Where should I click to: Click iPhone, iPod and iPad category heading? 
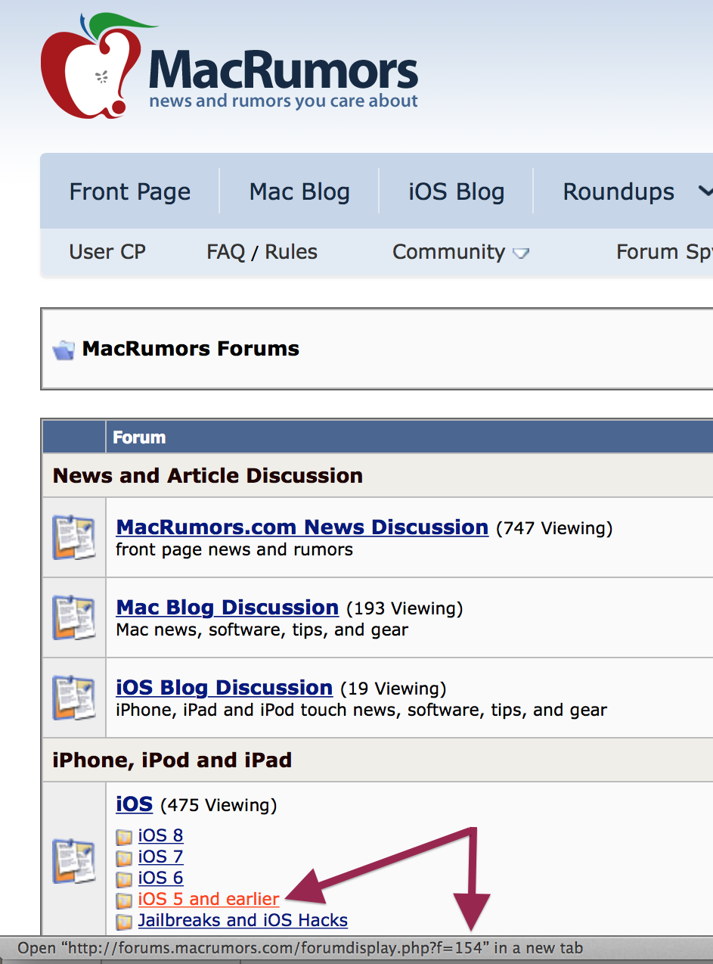coord(172,760)
